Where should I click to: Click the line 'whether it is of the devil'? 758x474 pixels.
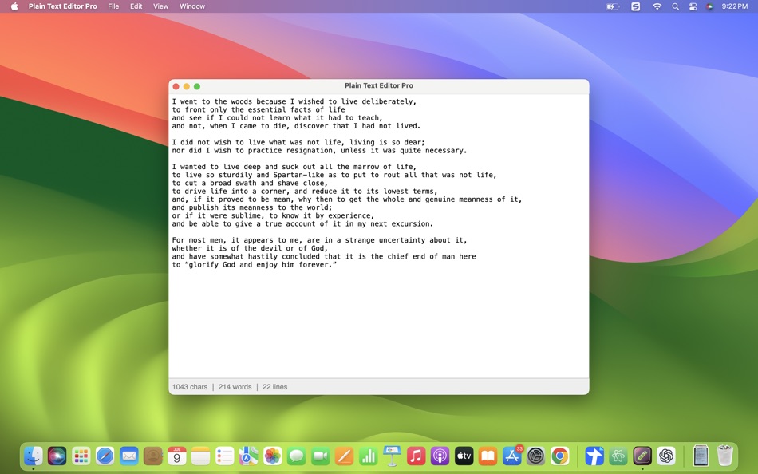[x=250, y=248]
